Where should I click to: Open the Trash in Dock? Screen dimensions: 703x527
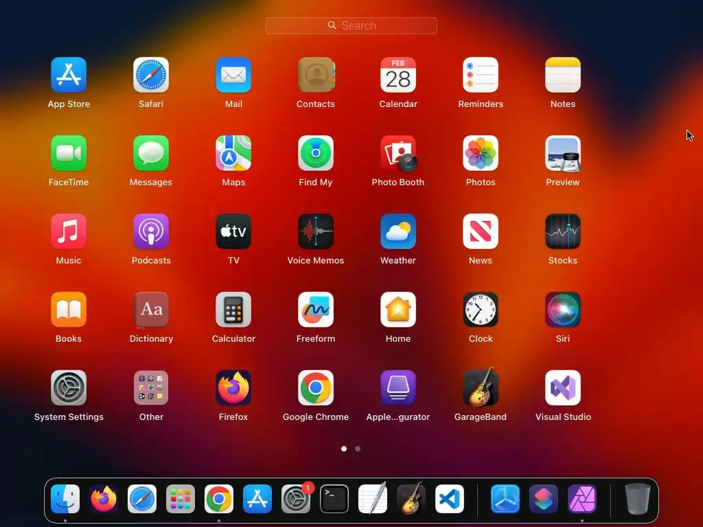[x=638, y=499]
